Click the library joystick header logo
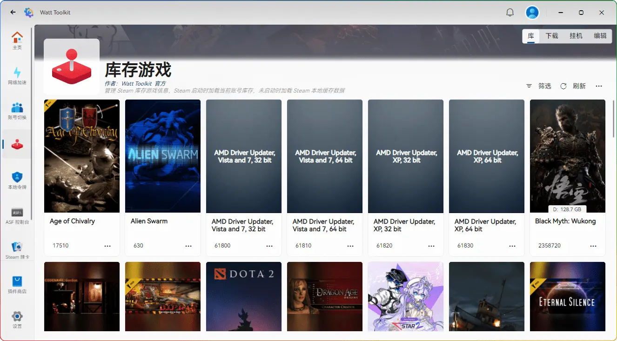617x341 pixels. coord(72,67)
